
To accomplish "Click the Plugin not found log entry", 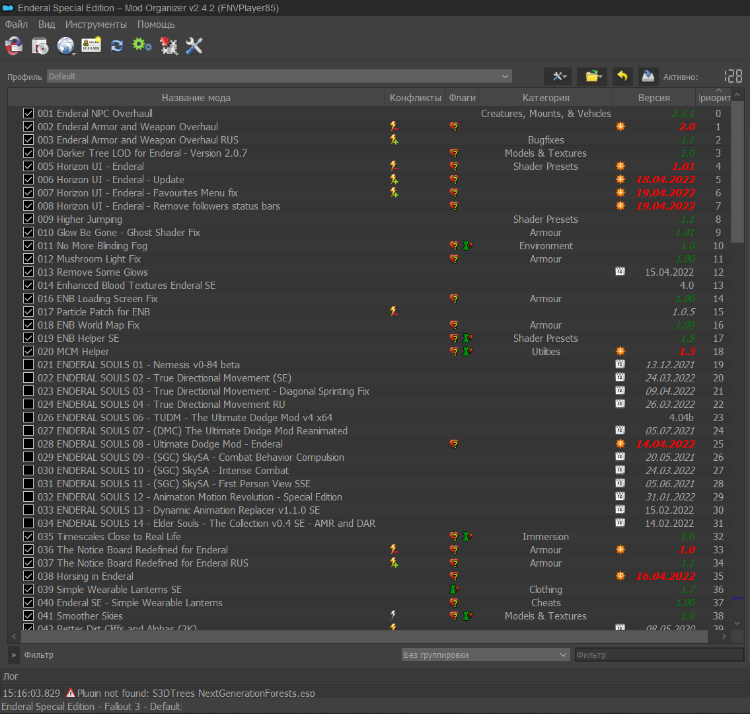I will click(159, 693).
